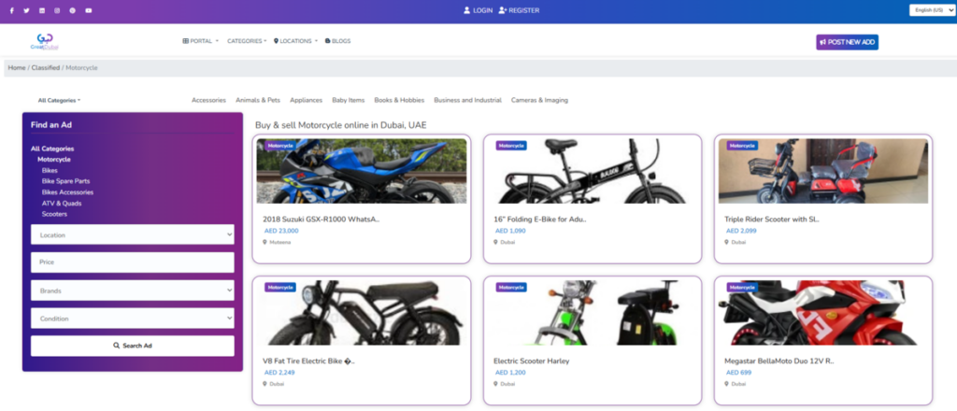The width and height of the screenshot is (957, 411).
Task: Select the Cameras & Imaging category
Action: point(539,100)
